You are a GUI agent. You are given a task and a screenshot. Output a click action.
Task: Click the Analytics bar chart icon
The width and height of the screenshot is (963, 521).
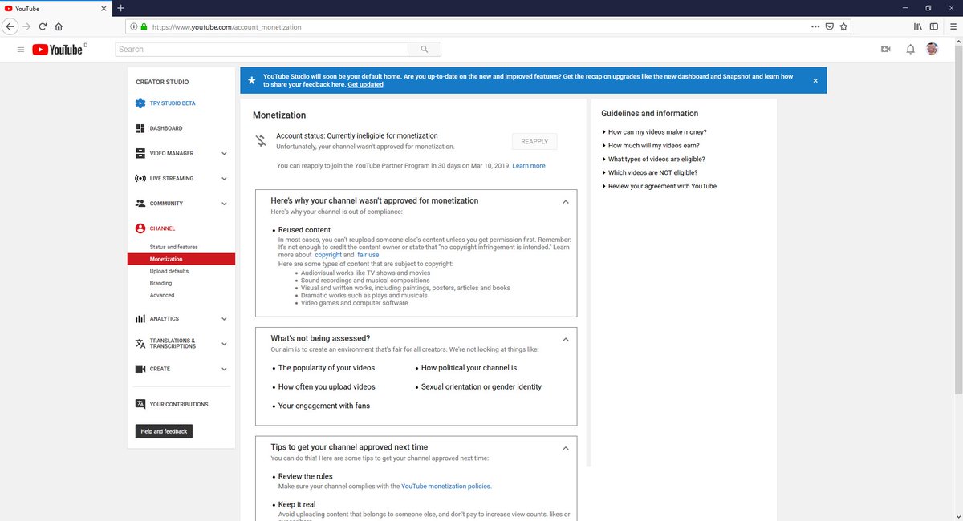(x=140, y=318)
